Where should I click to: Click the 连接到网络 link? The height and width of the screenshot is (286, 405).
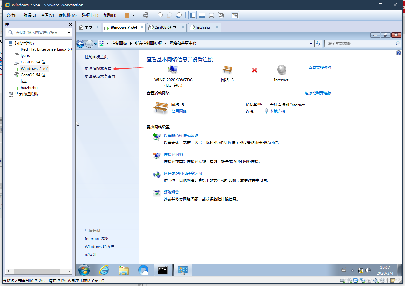point(173,155)
